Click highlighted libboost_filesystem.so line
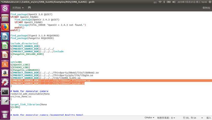Viewport: 212px width, 120px height. click(x=50, y=81)
